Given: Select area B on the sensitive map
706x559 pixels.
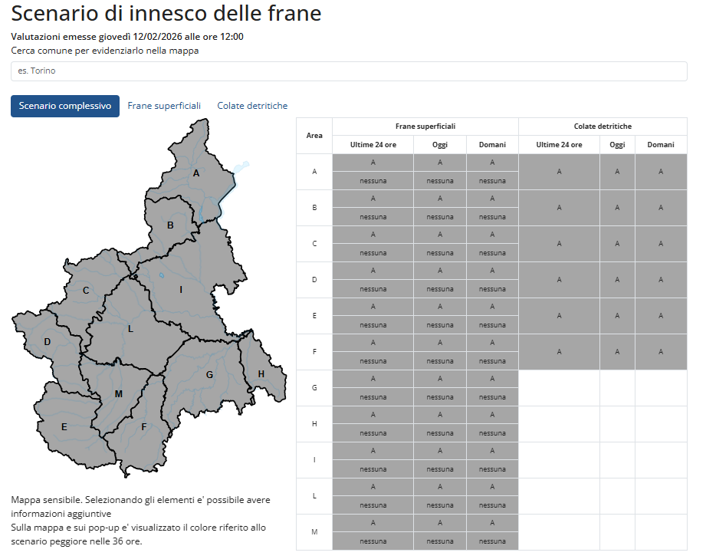Looking at the screenshot, I should point(169,226).
